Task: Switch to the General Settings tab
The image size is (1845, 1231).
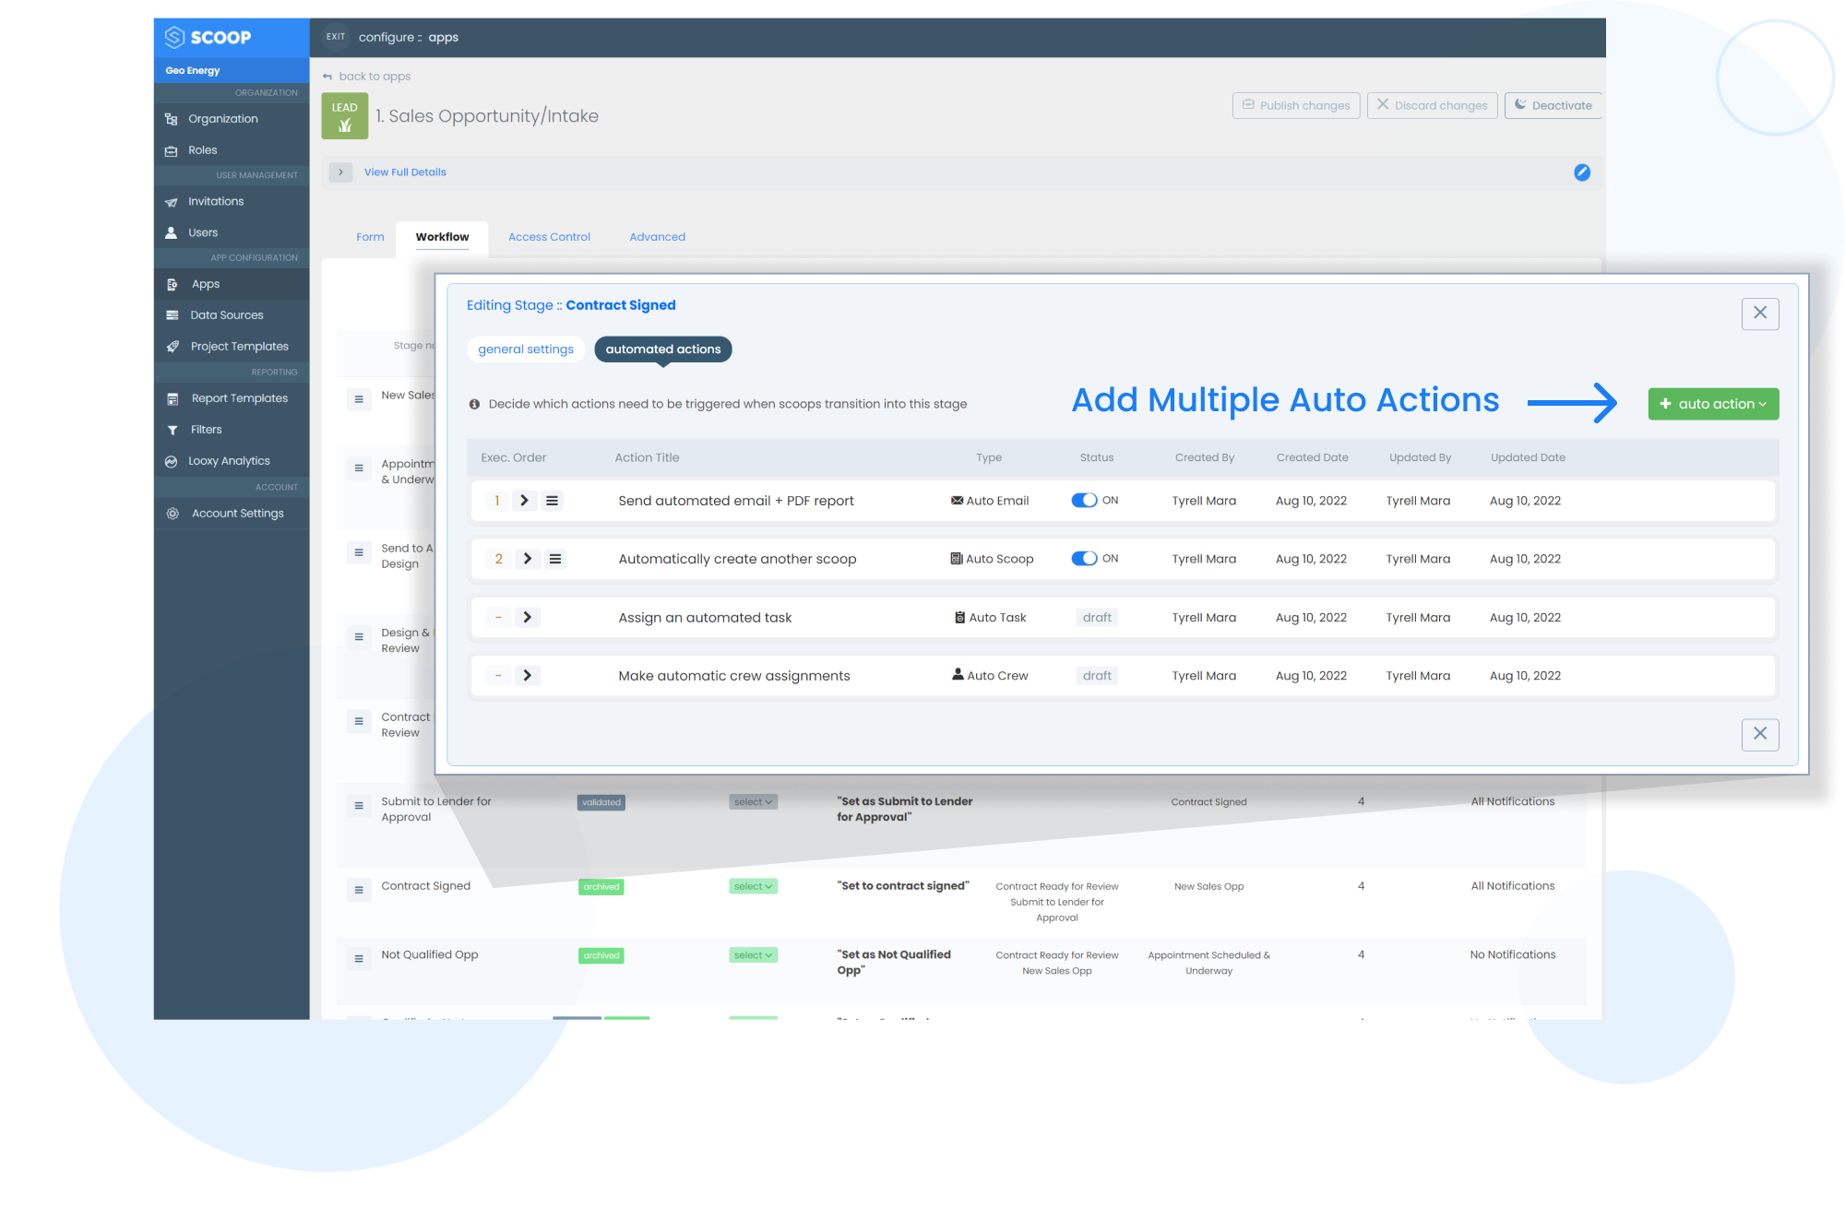Action: [x=528, y=349]
